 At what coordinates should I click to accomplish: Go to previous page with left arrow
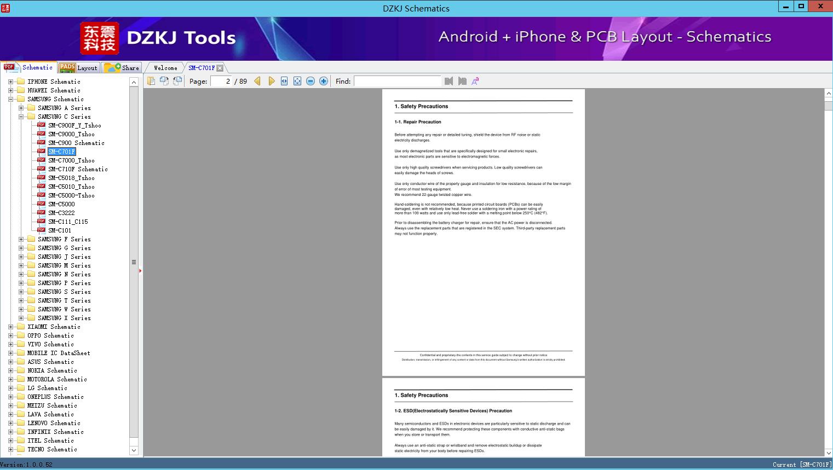point(257,81)
